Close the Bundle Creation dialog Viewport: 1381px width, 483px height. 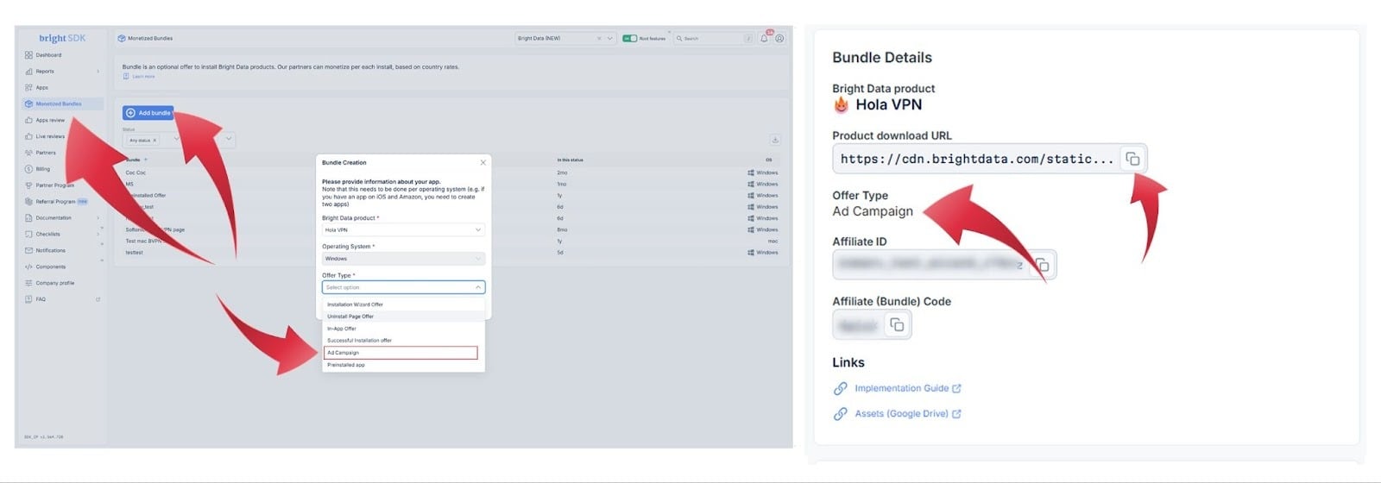click(x=482, y=162)
